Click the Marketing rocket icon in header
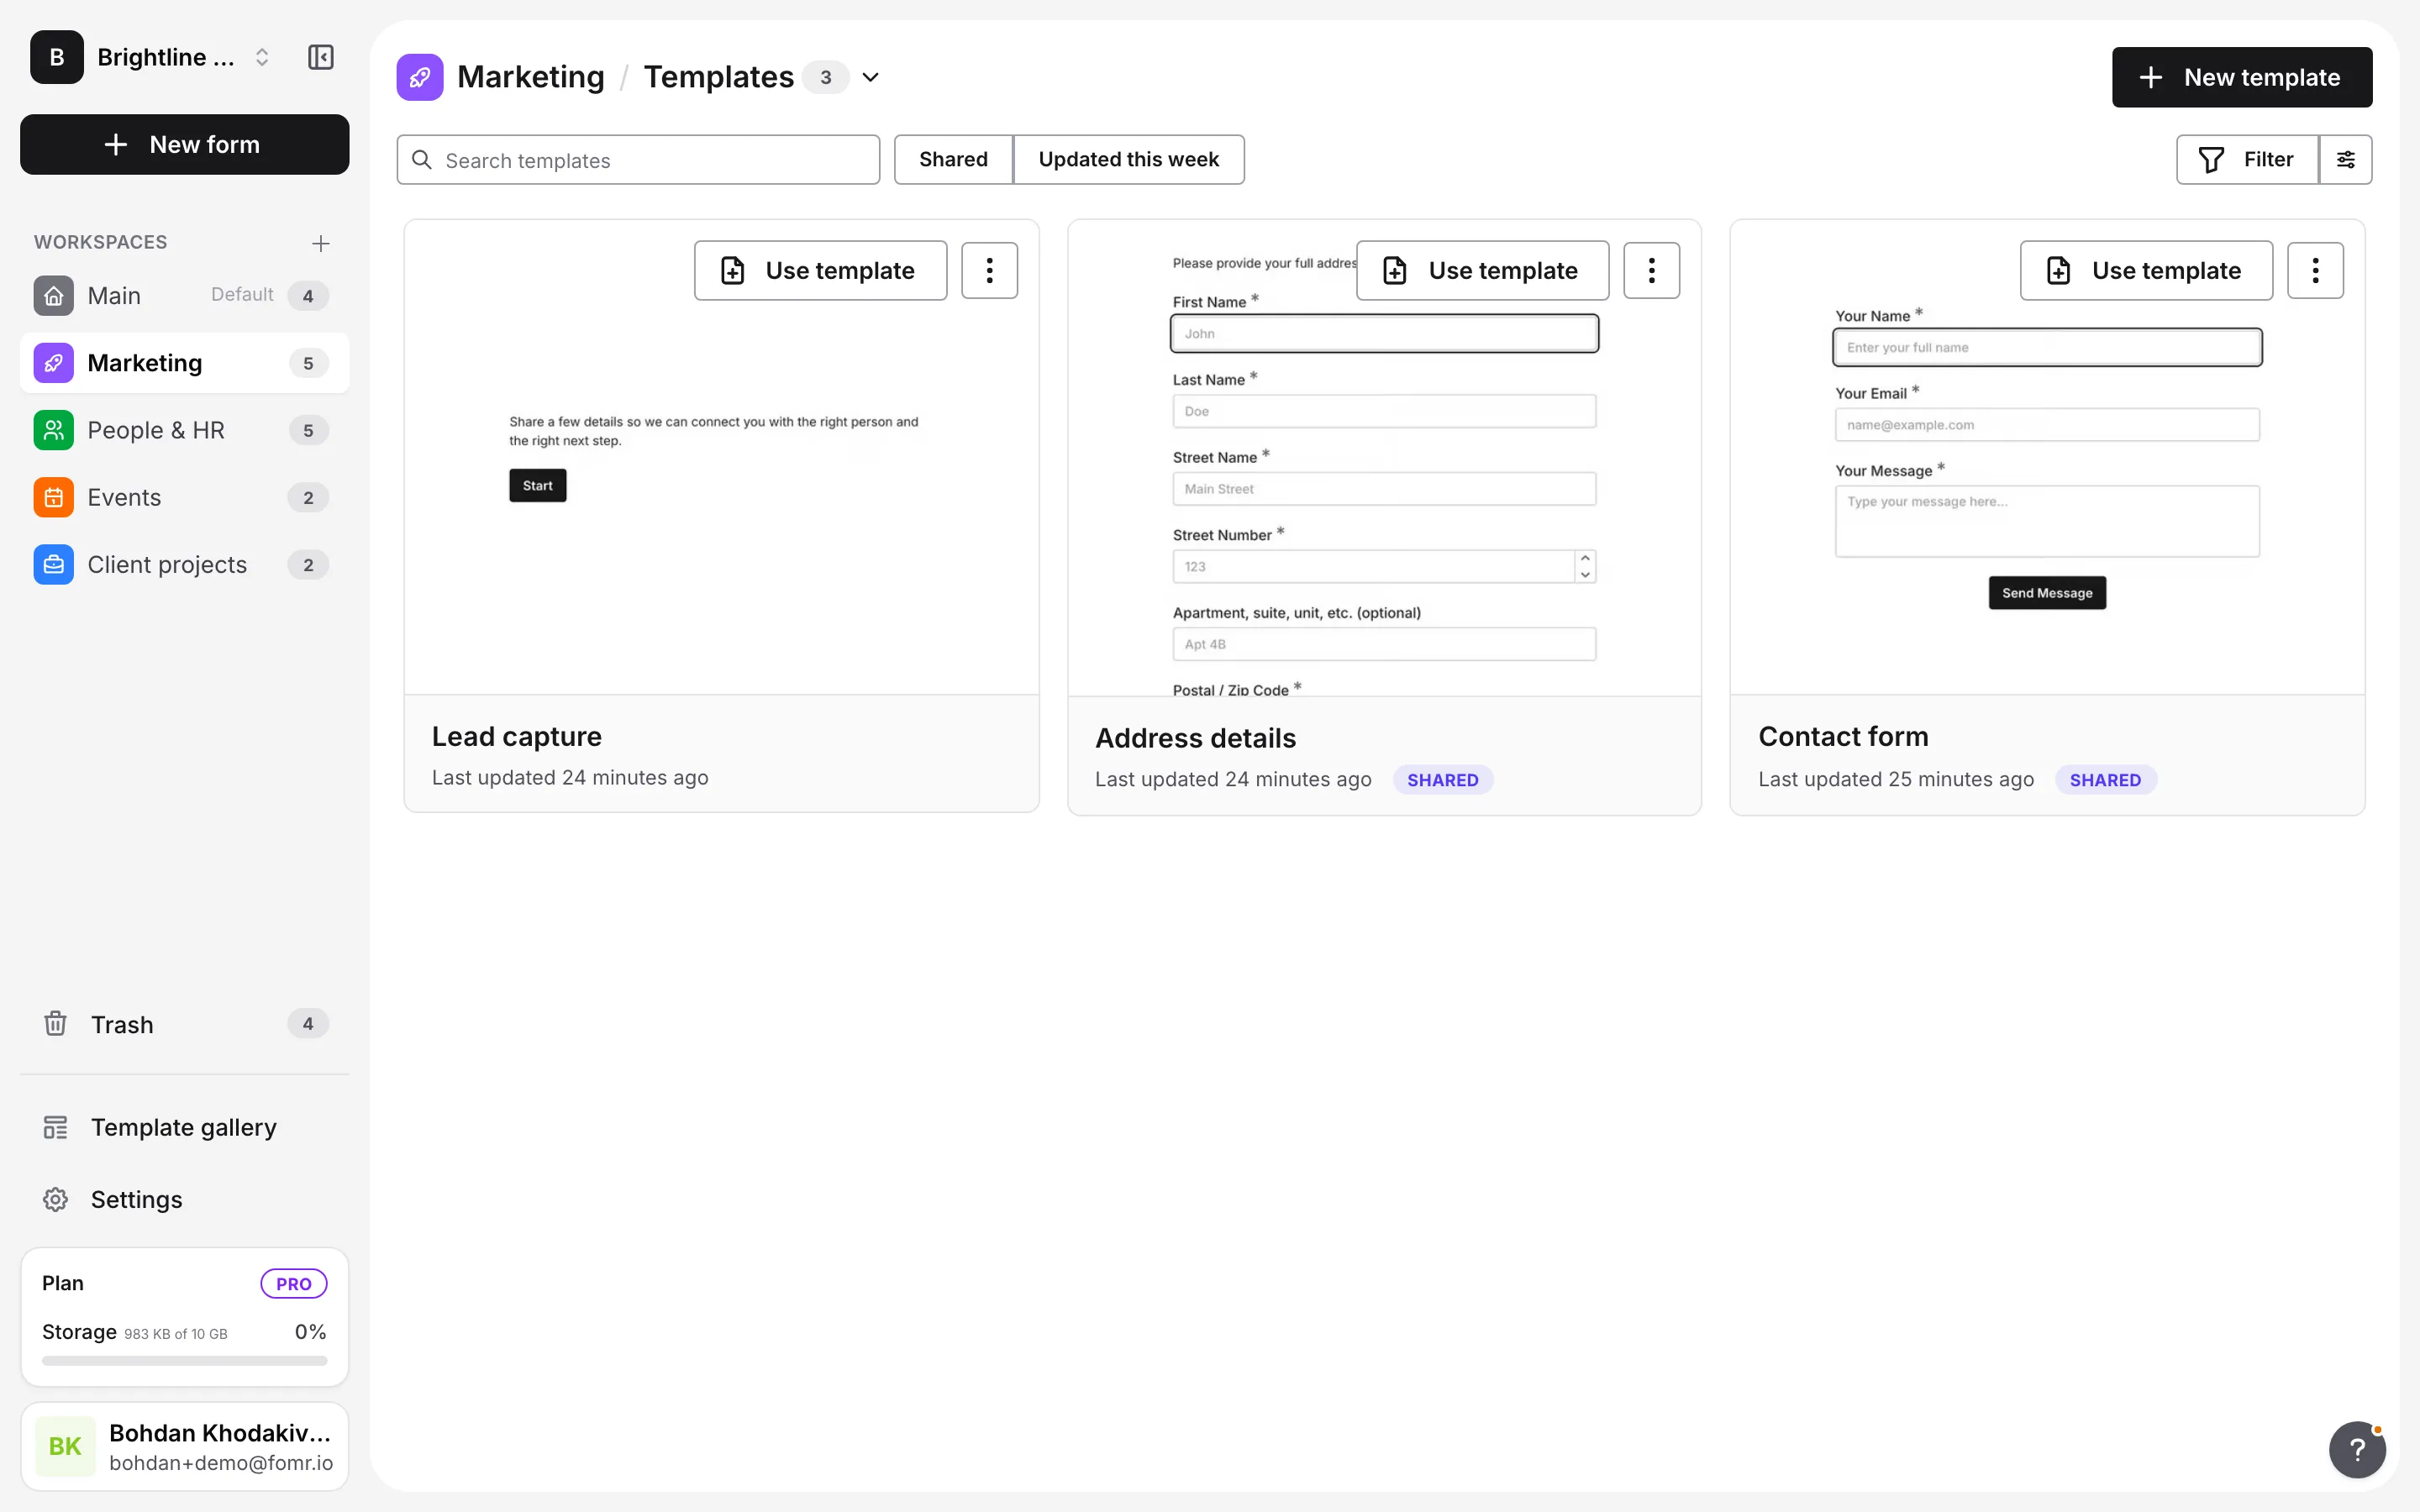This screenshot has height=1512, width=2420. (420, 77)
